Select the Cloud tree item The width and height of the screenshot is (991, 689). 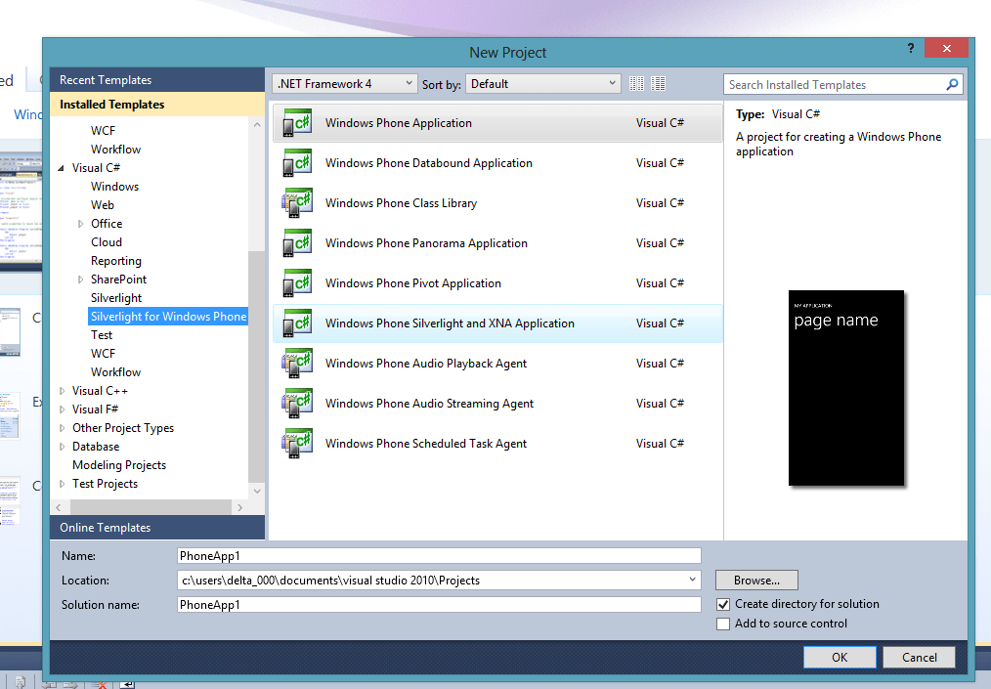pos(107,242)
